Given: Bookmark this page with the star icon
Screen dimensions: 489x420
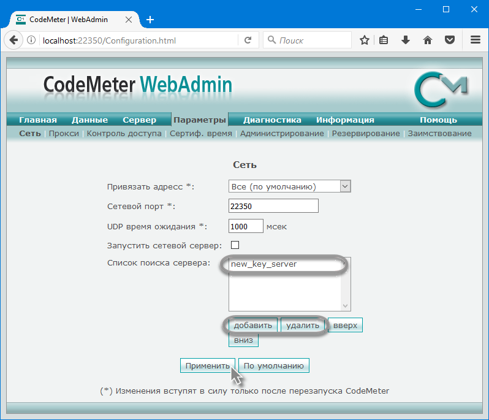Looking at the screenshot, I should [x=364, y=40].
